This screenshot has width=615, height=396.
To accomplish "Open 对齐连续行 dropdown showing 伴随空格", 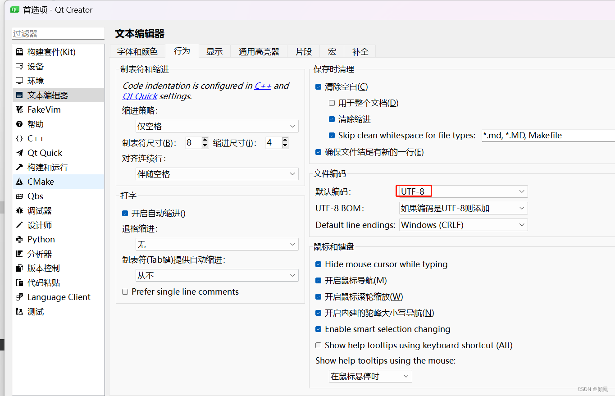I will pos(217,174).
